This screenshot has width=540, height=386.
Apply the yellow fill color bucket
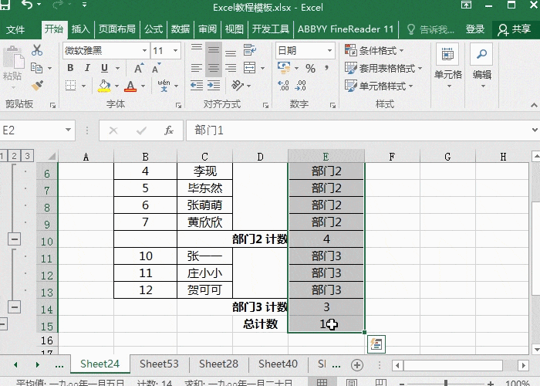(104, 86)
